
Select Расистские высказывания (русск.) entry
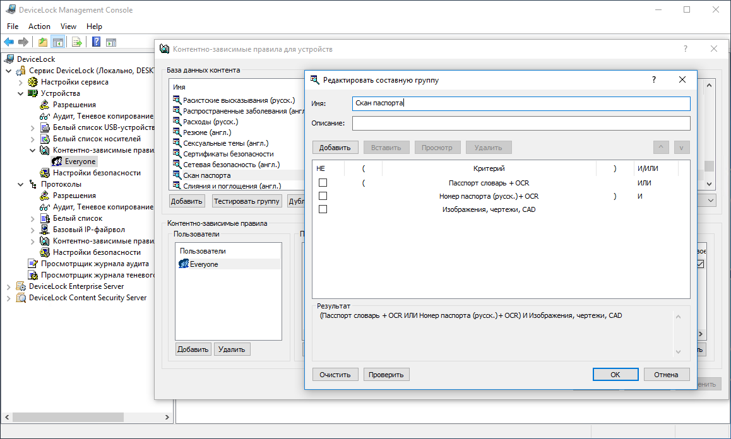(x=239, y=100)
